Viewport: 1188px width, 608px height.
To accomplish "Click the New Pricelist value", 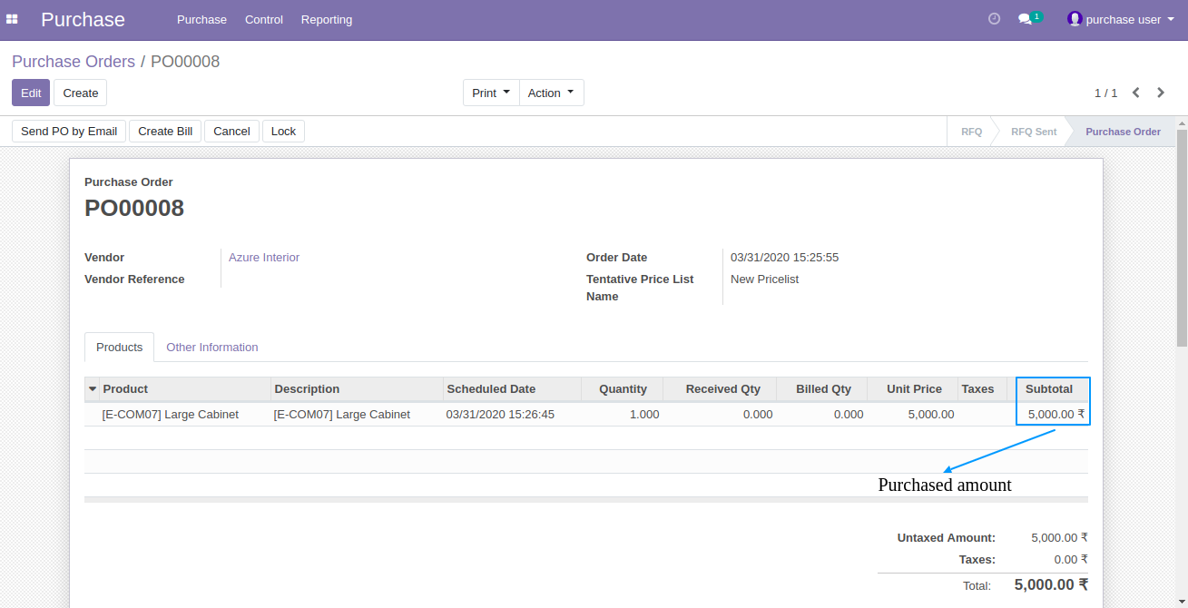I will [x=764, y=279].
